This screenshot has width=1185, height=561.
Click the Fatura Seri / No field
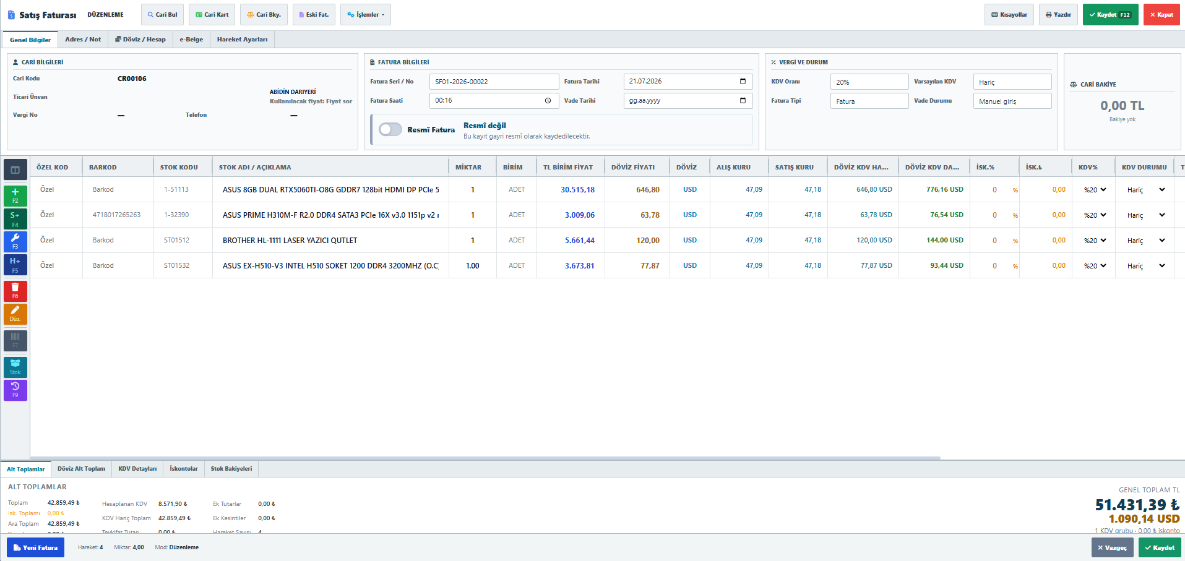tap(494, 82)
